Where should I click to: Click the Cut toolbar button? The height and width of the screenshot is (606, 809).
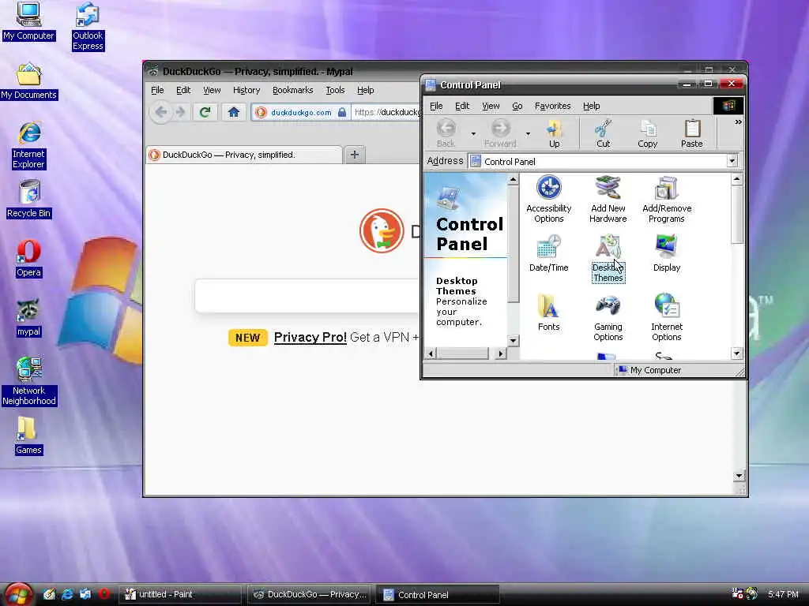[603, 133]
